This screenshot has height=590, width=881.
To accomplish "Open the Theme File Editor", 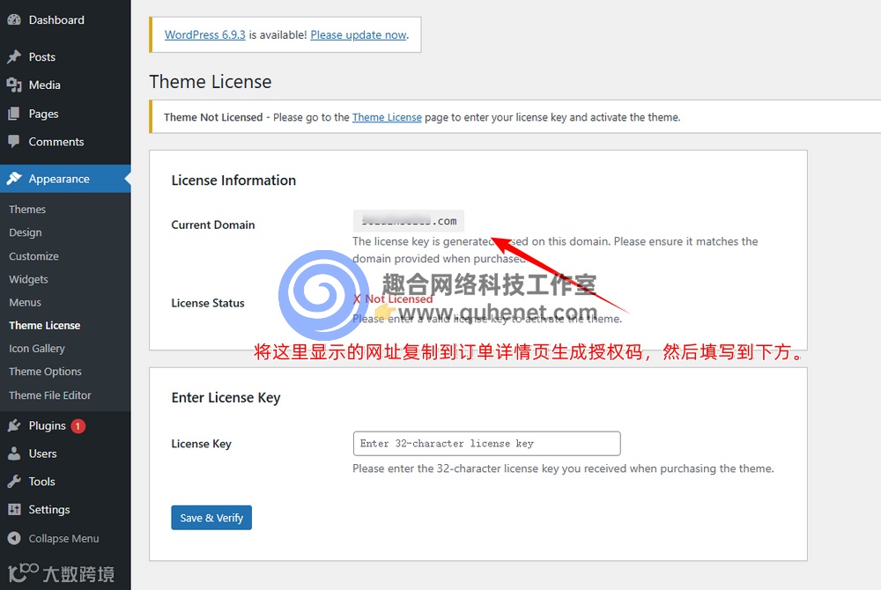I will tap(50, 395).
